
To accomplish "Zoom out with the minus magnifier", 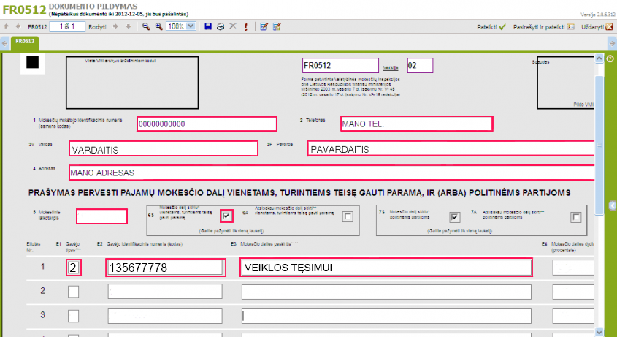I will (146, 26).
